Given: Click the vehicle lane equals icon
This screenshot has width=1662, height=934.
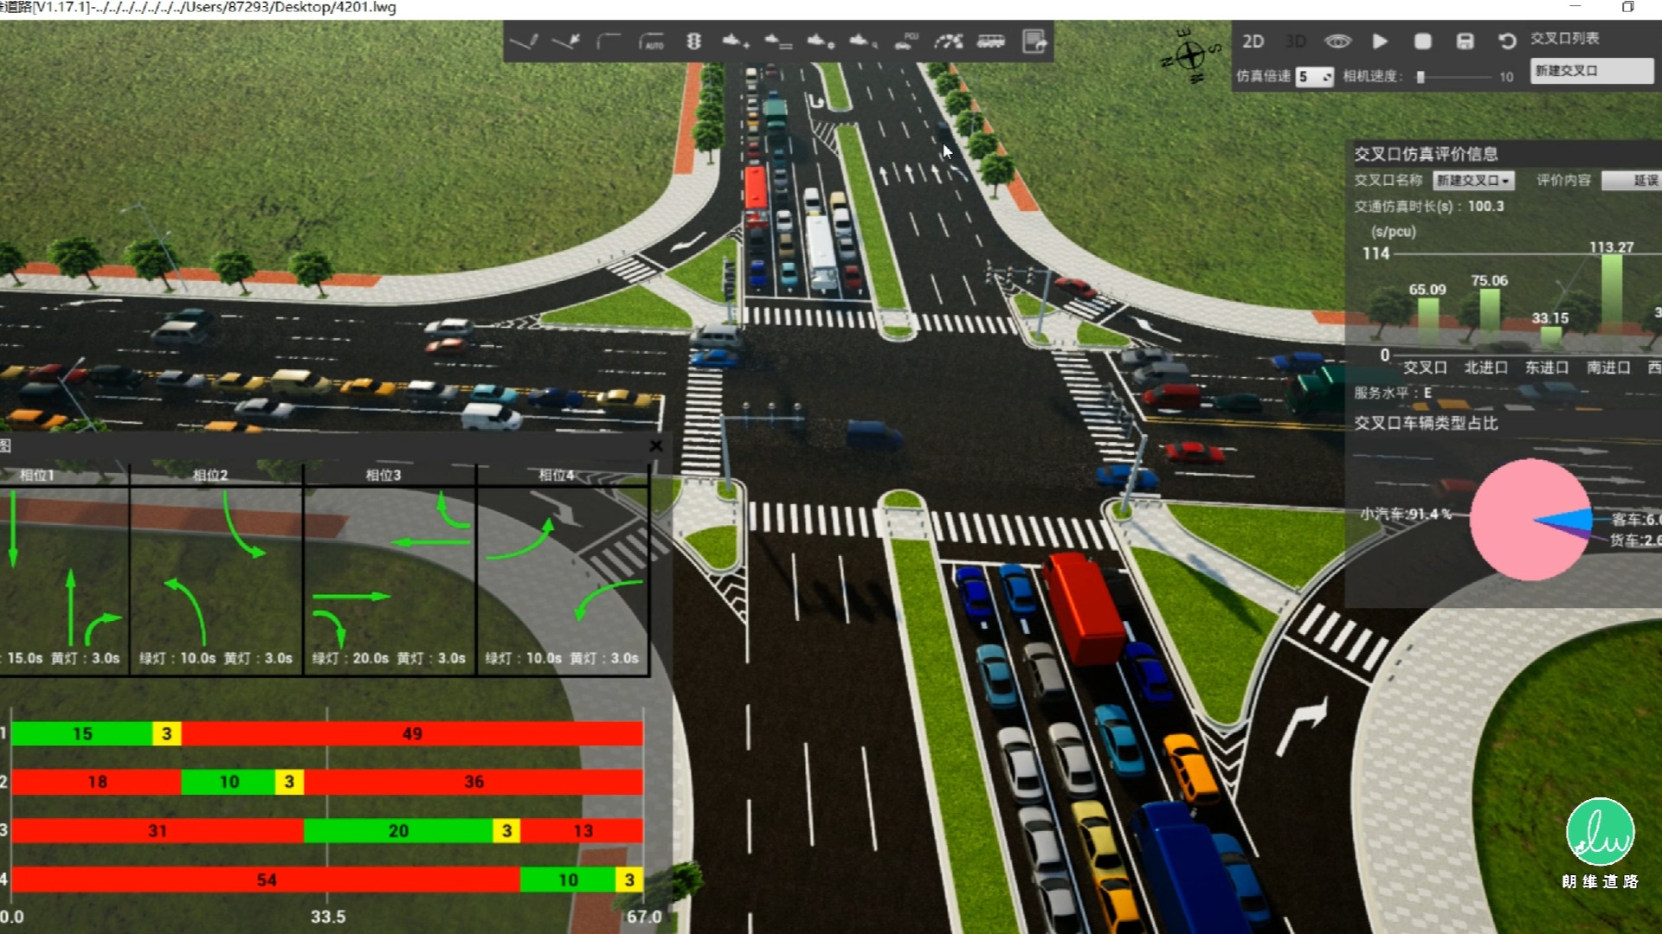Looking at the screenshot, I should coord(778,41).
